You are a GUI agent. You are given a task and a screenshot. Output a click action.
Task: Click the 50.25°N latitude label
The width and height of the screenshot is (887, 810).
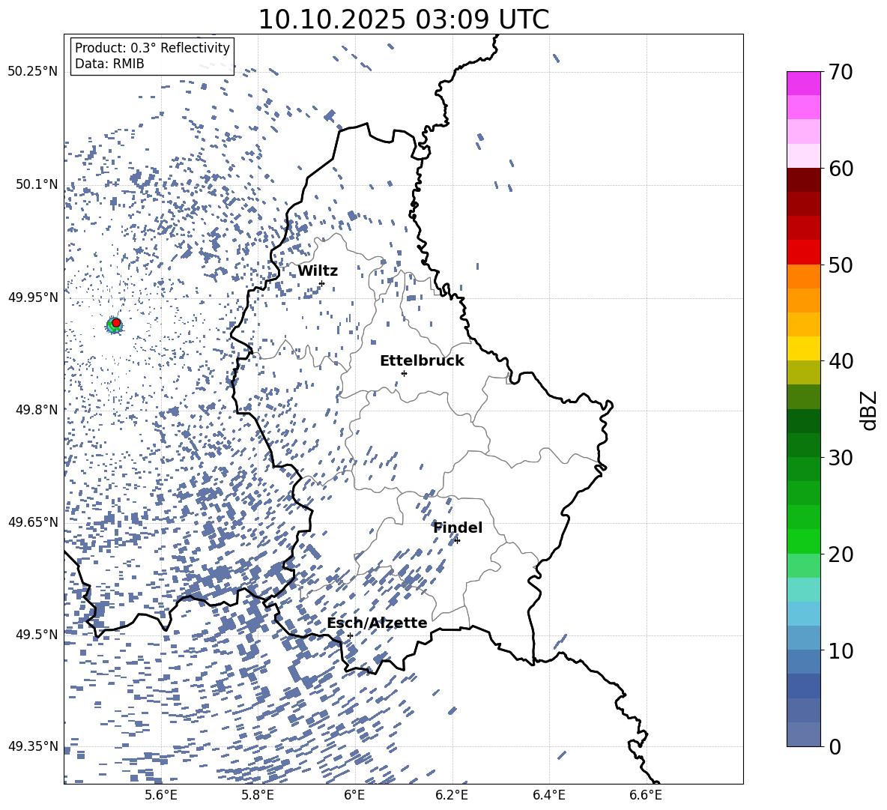coord(32,72)
